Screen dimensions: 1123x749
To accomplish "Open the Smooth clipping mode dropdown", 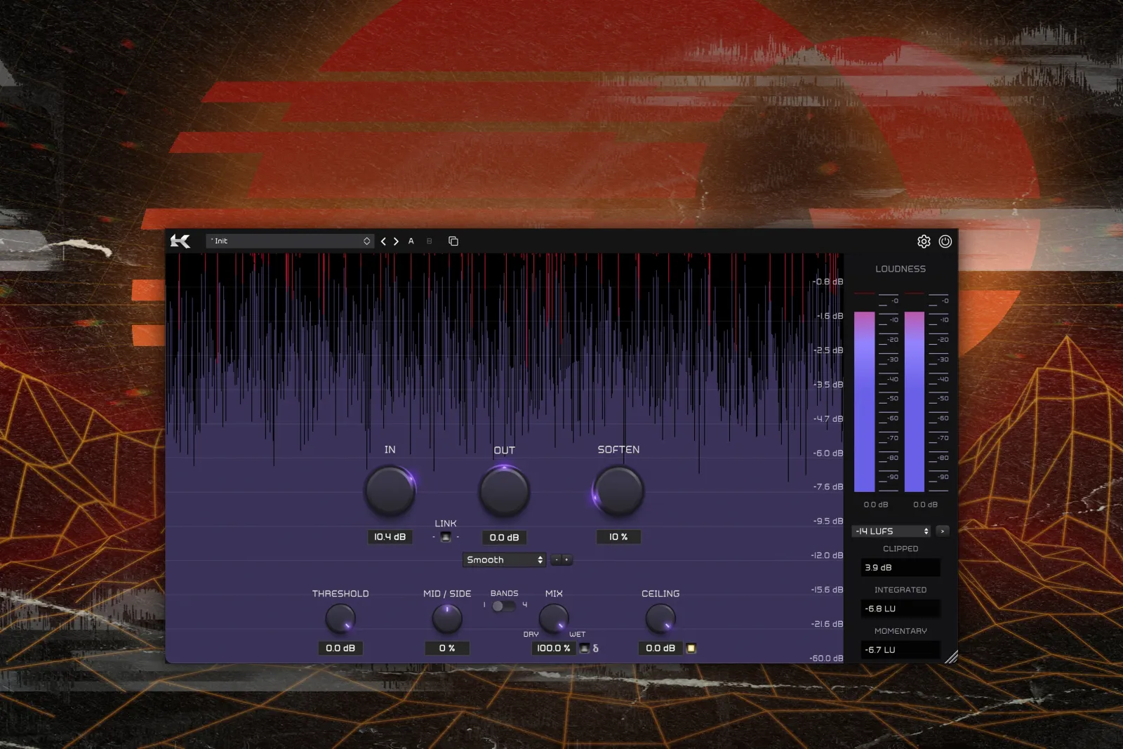I will click(x=505, y=559).
